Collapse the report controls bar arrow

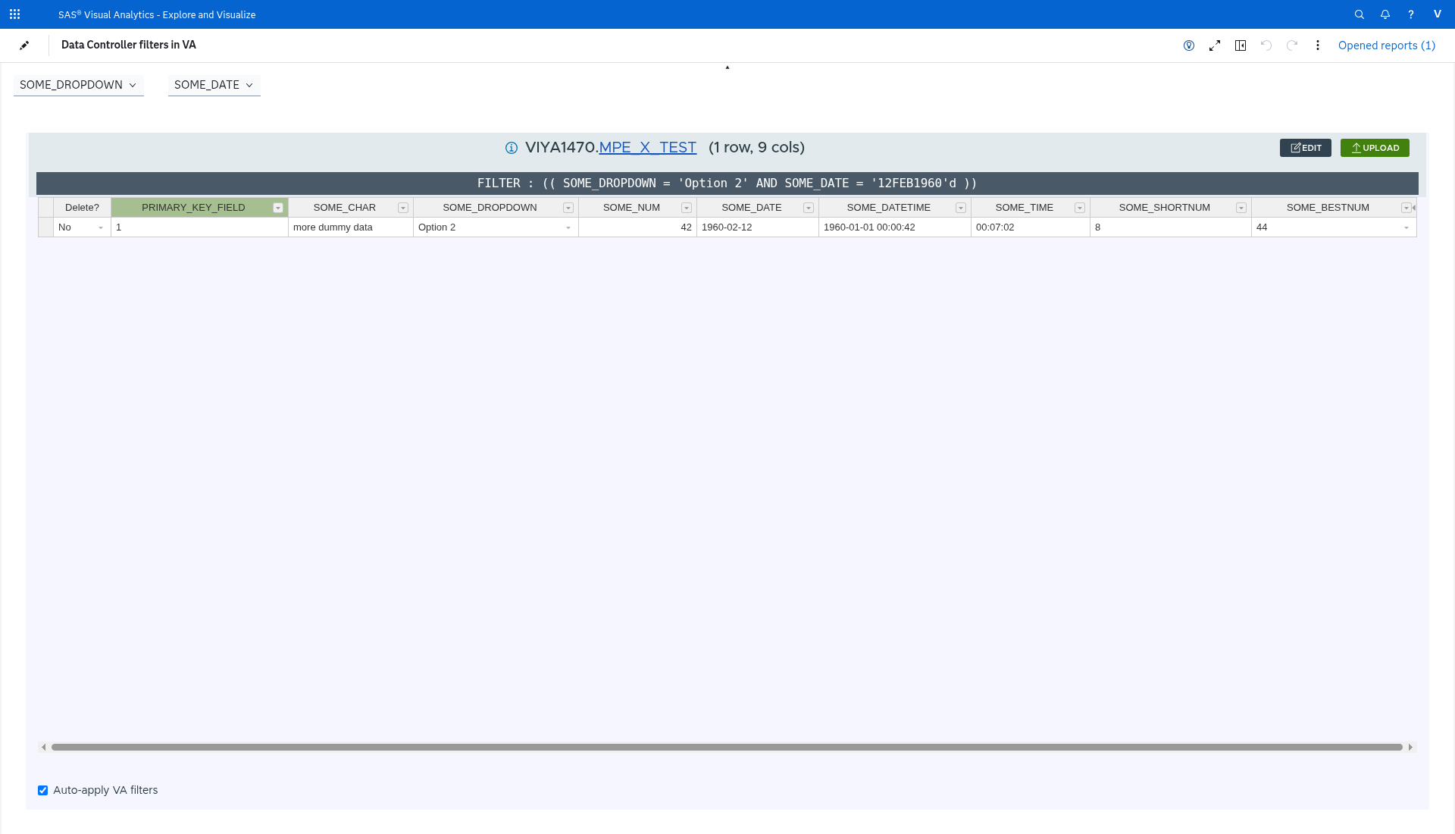pyautogui.click(x=727, y=67)
